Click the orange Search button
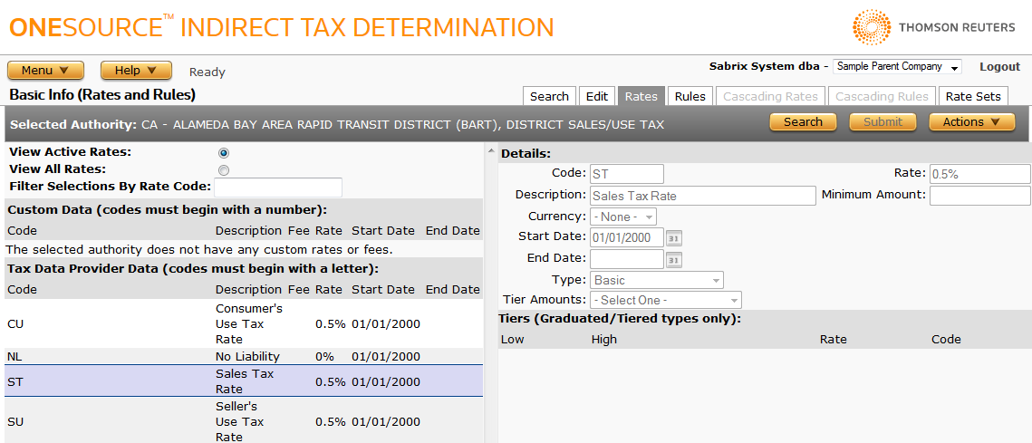The width and height of the screenshot is (1032, 443). 803,122
